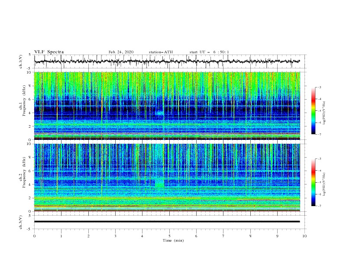Click the ch.1 colorbar log(PSD) label
343x265 pixels.
click(x=324, y=113)
